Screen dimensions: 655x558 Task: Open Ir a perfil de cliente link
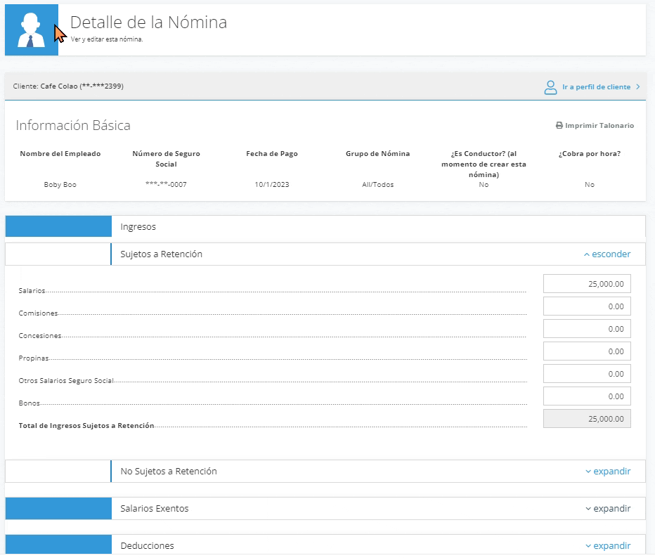pyautogui.click(x=596, y=87)
